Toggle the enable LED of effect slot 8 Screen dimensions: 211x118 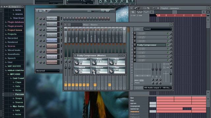168,60
